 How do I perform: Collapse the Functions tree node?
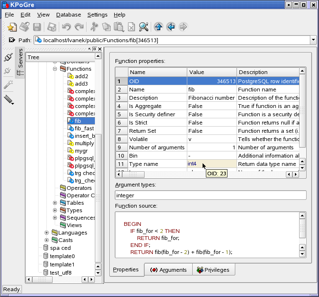click(55, 69)
